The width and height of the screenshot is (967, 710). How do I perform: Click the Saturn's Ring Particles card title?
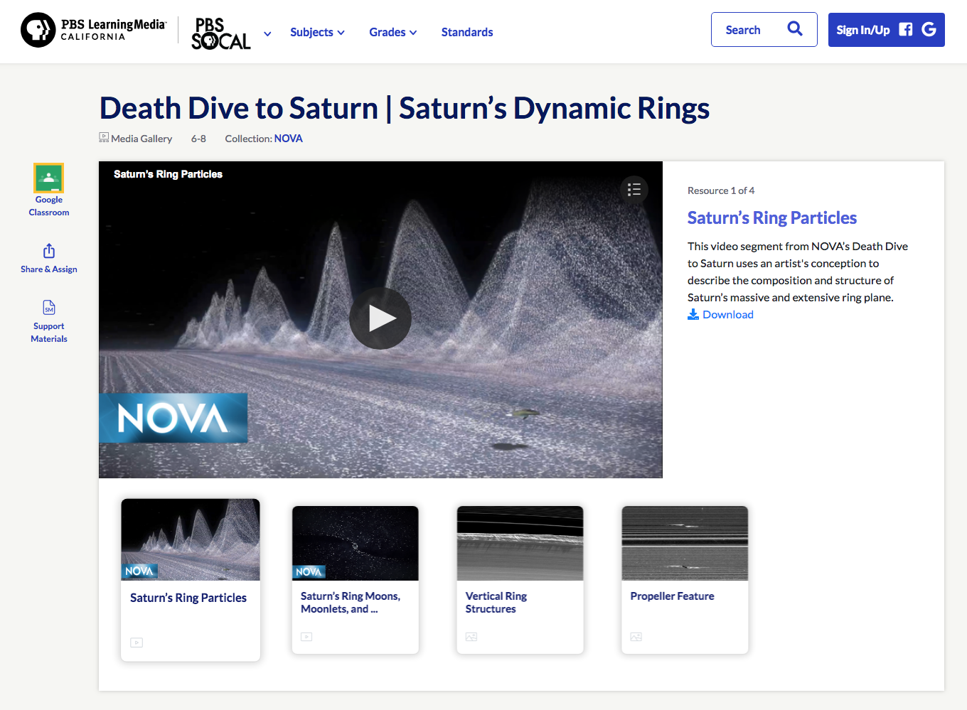[x=188, y=598]
